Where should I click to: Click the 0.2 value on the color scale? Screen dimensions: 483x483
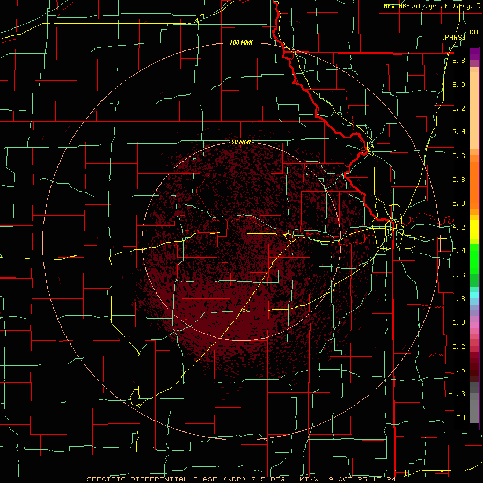click(x=459, y=347)
